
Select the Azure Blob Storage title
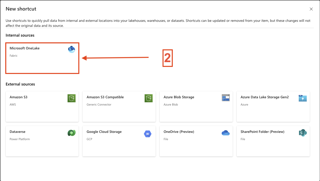click(x=179, y=97)
